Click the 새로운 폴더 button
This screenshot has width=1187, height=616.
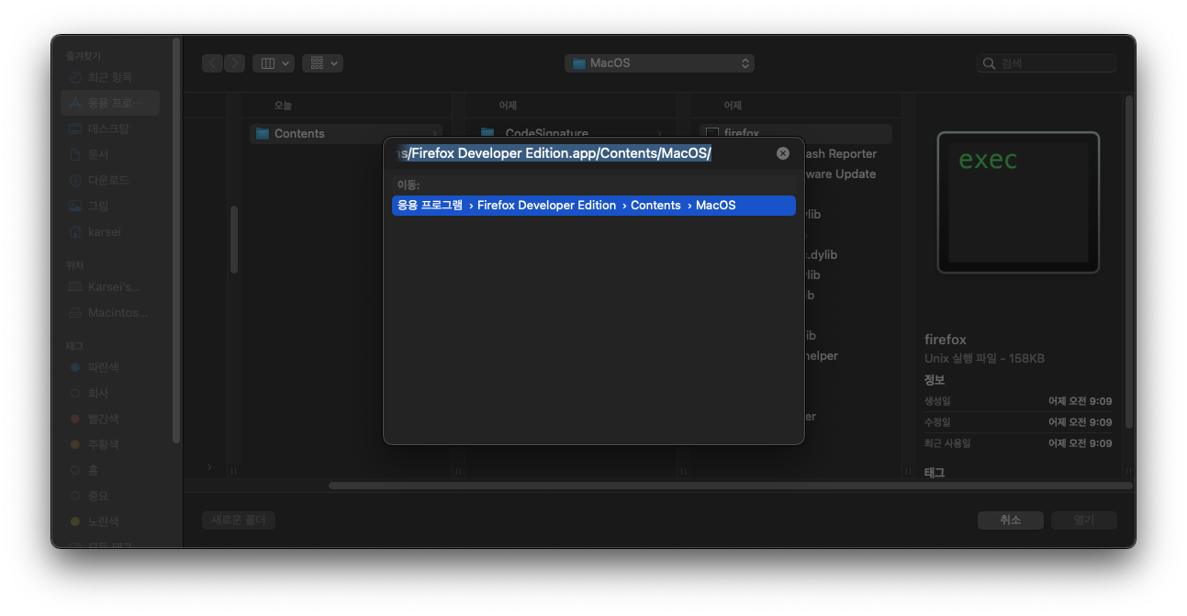[x=239, y=520]
